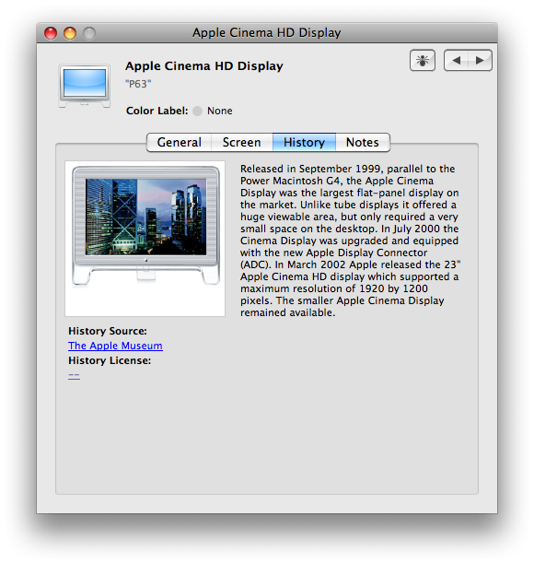Screen dimensions: 534x564
Task: Close the window with red button
Action: coord(51,33)
